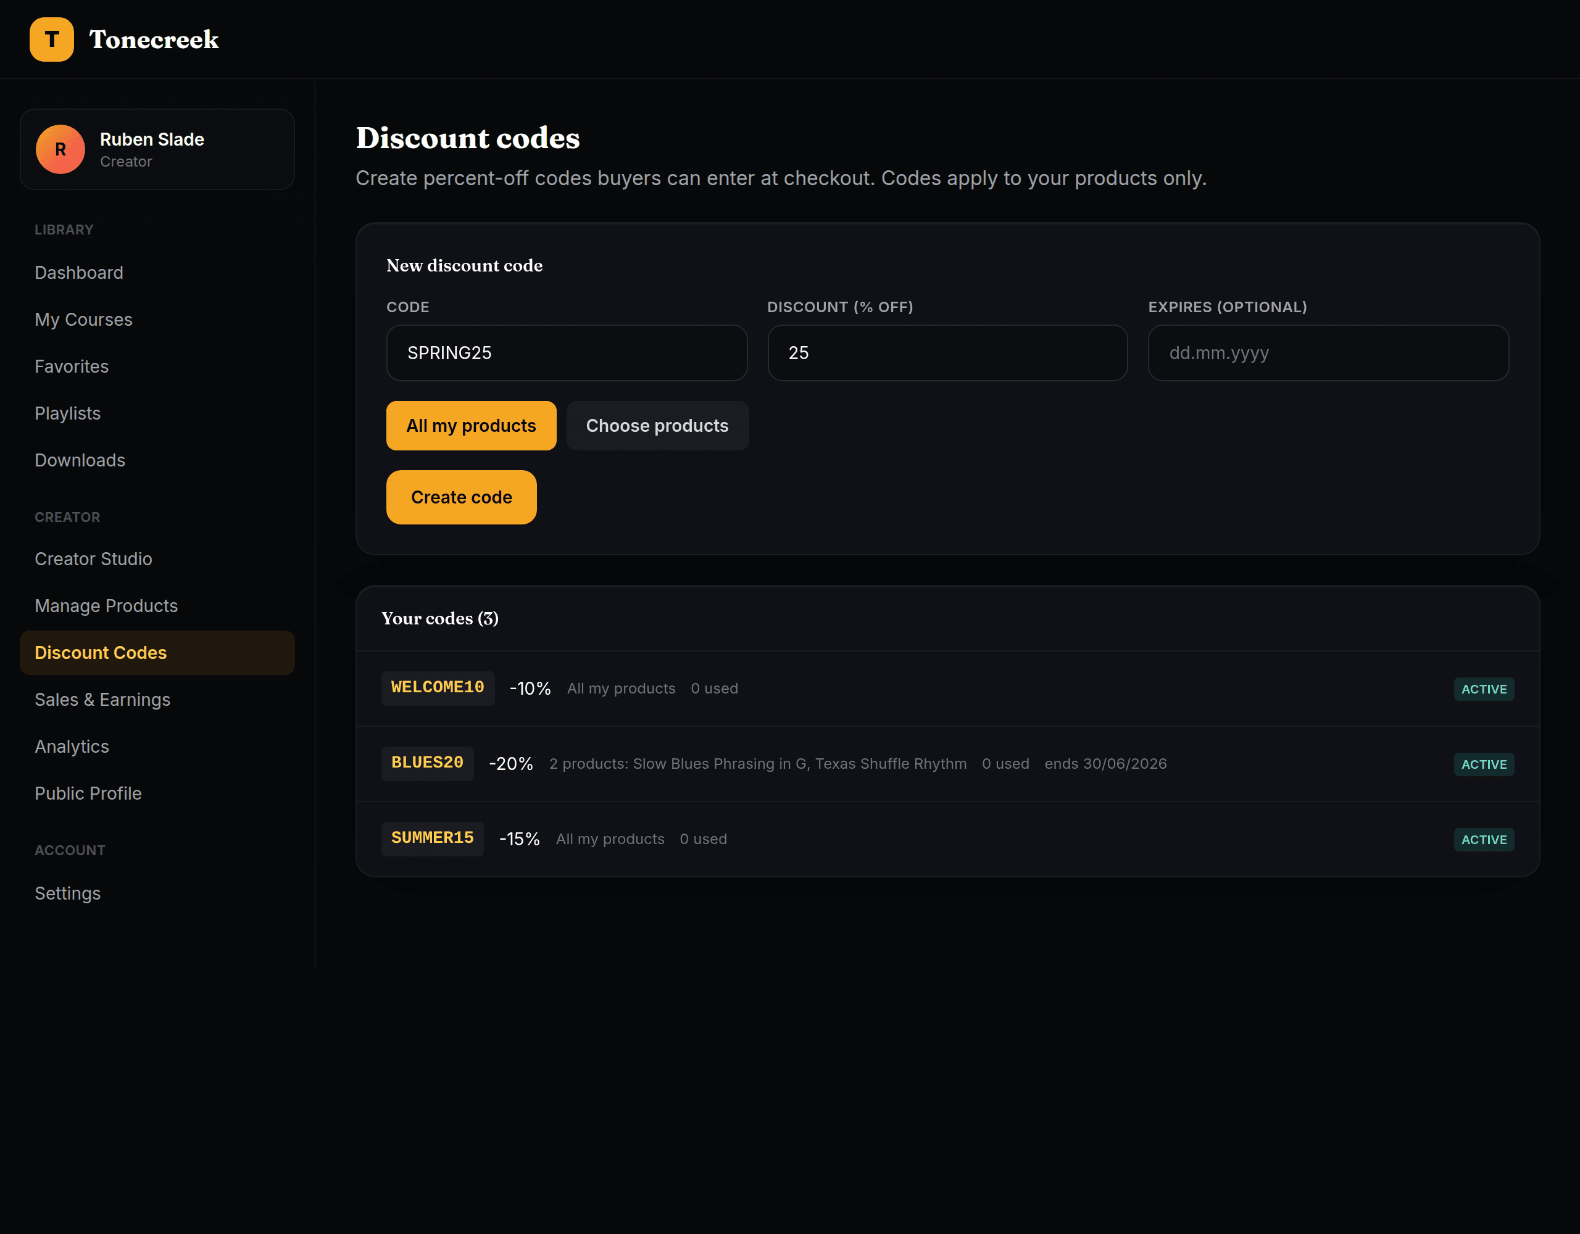Viewport: 1580px width, 1234px height.
Task: Open the Tonecreek brand name link
Action: 153,39
